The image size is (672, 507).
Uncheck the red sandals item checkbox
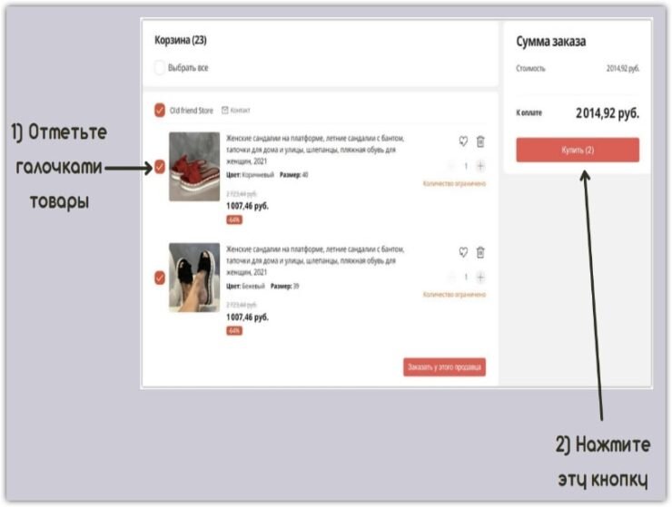(160, 167)
